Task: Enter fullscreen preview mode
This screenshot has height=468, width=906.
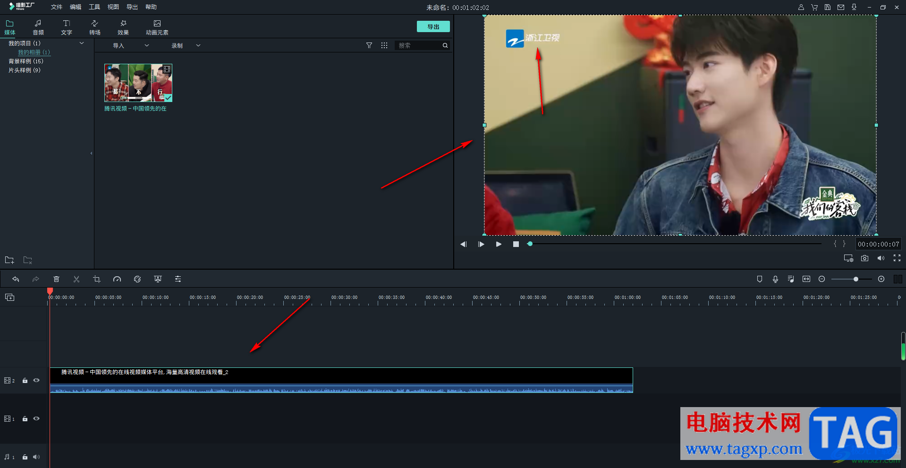Action: pyautogui.click(x=897, y=258)
